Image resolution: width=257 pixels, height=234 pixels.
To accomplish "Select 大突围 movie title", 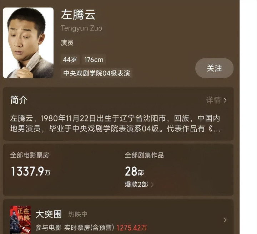I will [49, 214].
